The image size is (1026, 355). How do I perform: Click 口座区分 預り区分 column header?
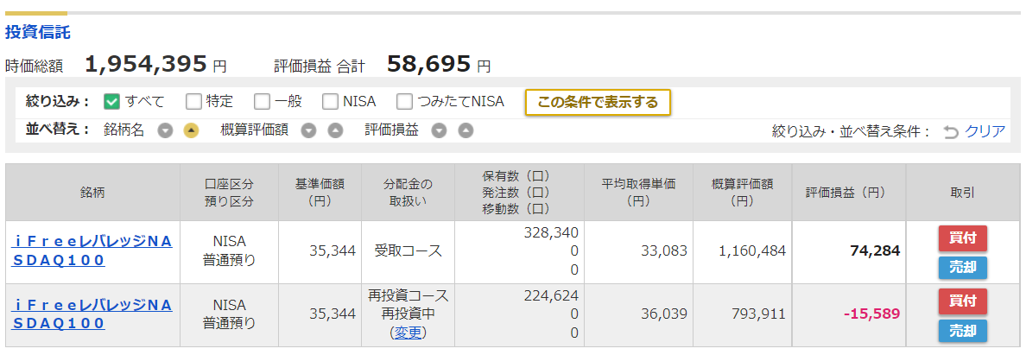click(229, 193)
